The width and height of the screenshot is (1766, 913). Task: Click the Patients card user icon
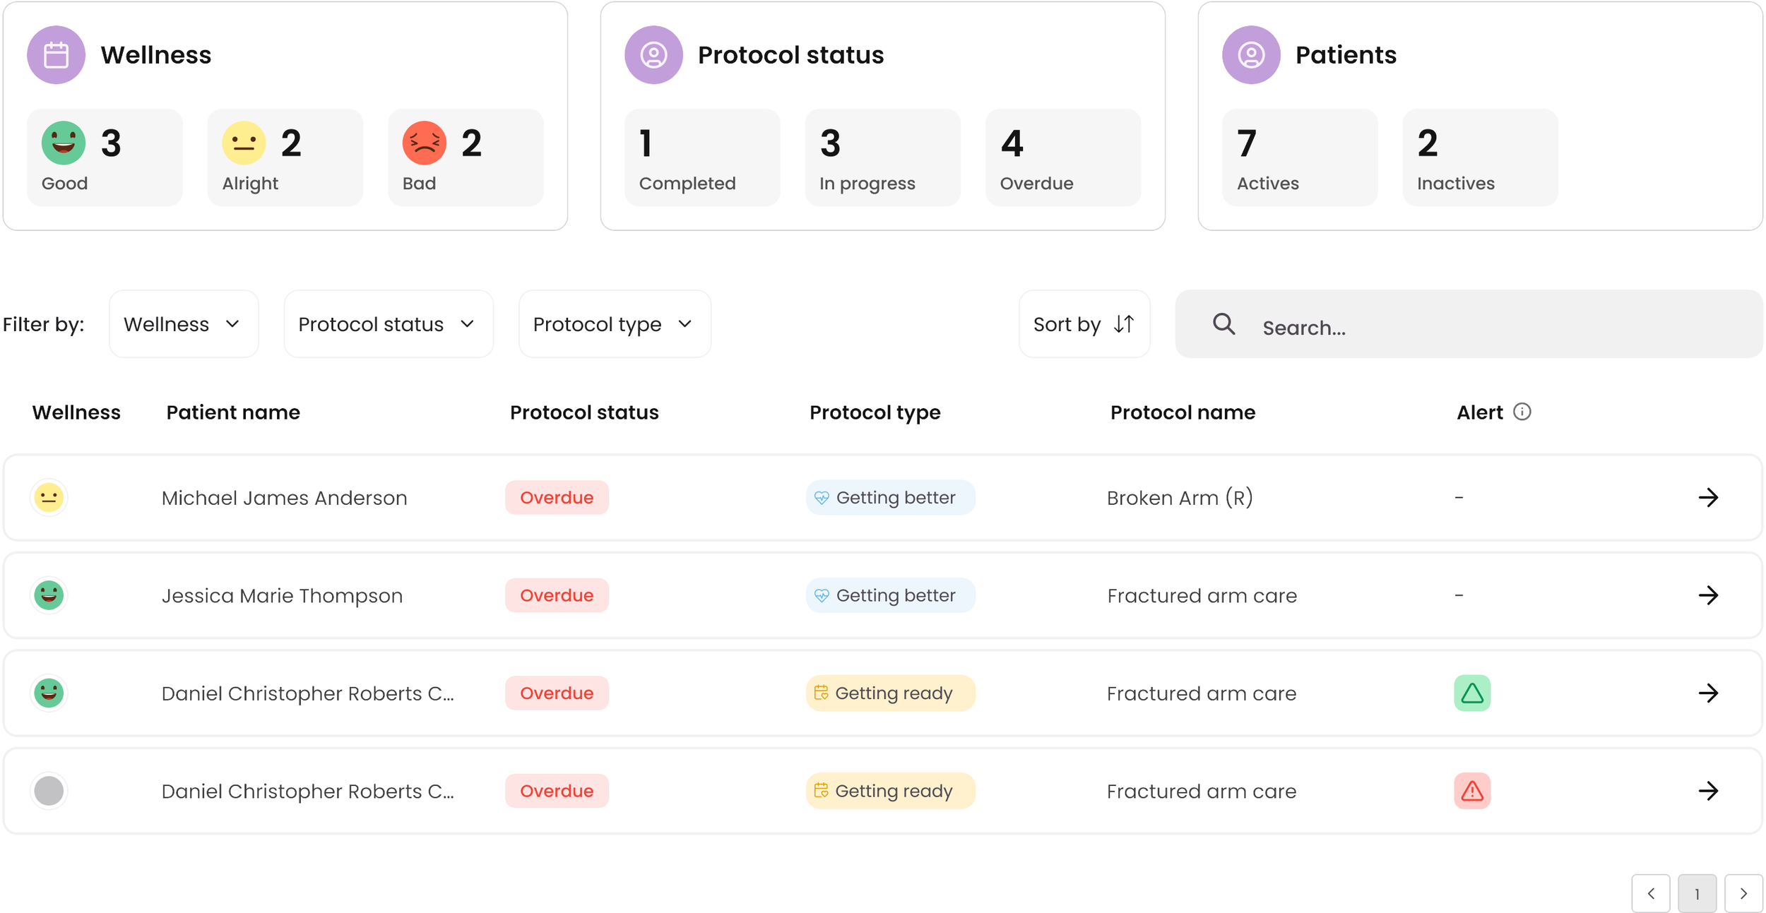click(1250, 55)
